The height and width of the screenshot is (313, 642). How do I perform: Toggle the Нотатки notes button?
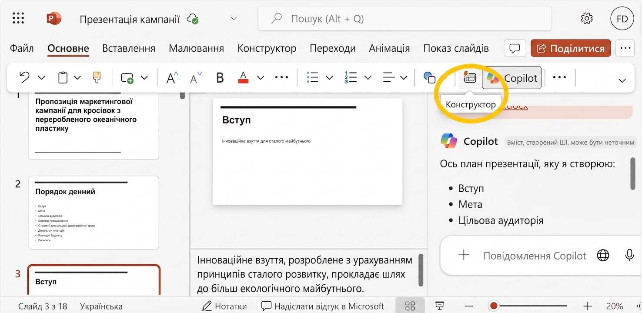(x=224, y=306)
